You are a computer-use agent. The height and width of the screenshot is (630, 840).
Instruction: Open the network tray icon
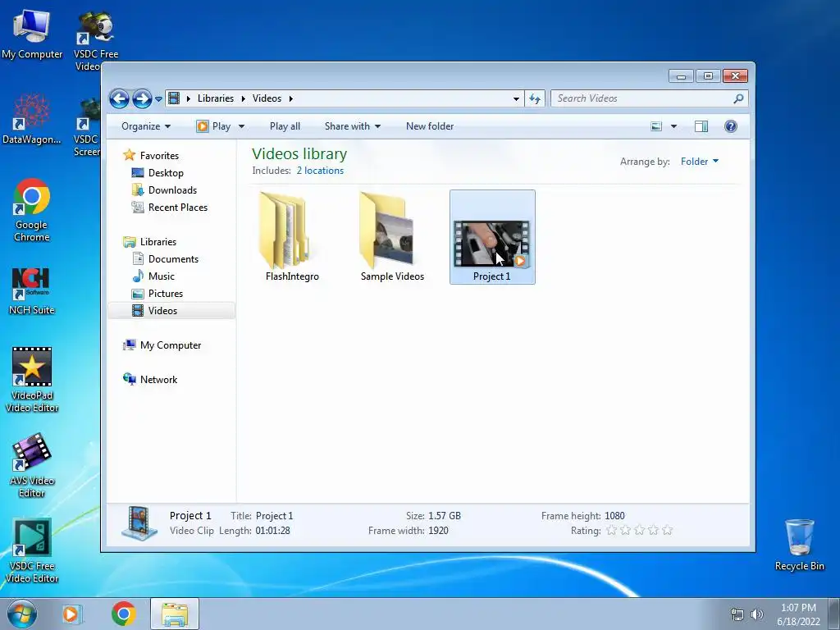pos(737,614)
